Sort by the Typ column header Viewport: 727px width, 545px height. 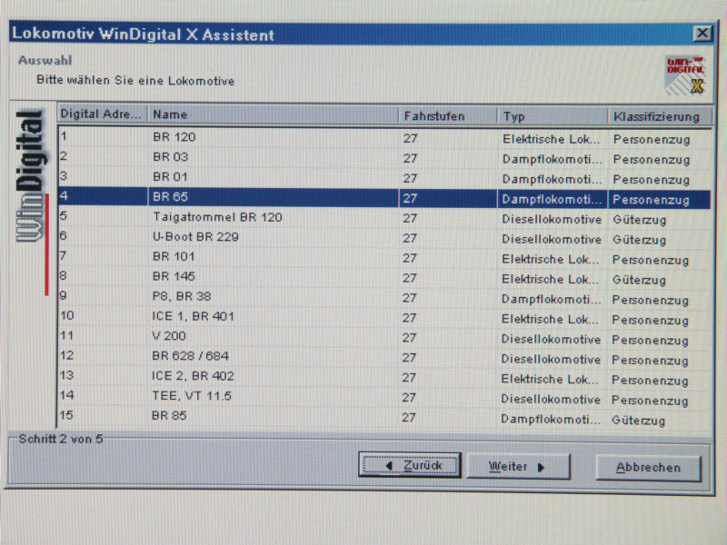(553, 117)
